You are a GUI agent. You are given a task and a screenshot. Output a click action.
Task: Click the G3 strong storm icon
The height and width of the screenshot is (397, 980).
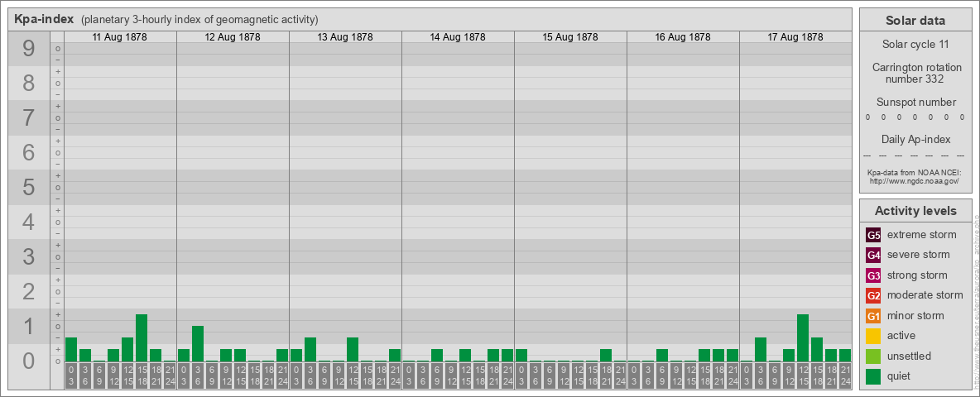tap(873, 275)
